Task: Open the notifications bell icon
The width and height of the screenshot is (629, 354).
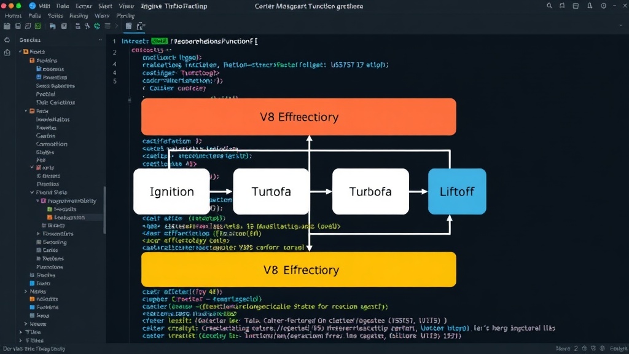Action: click(x=590, y=6)
